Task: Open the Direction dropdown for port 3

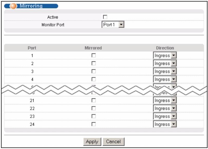Action: tap(165, 71)
